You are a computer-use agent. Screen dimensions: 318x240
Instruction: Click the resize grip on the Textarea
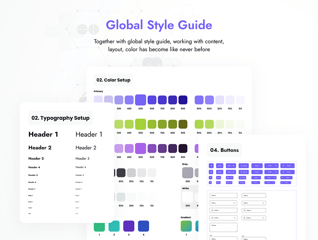[236, 230]
